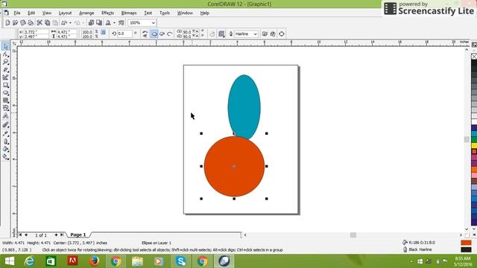
Task: Open the Arrange menu
Action: point(86,13)
